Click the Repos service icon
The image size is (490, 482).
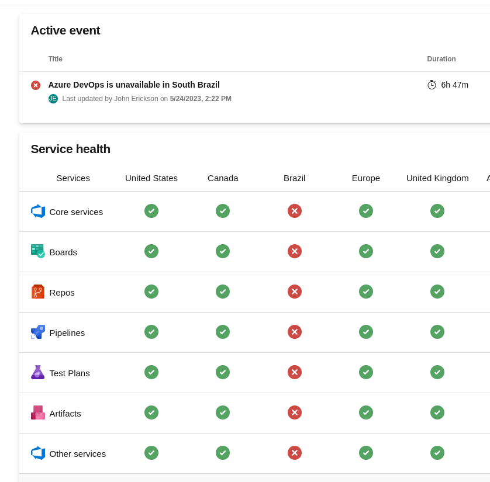click(38, 292)
